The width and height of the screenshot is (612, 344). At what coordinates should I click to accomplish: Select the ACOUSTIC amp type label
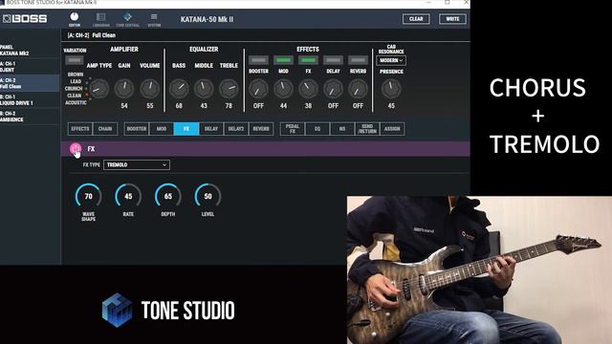click(76, 102)
